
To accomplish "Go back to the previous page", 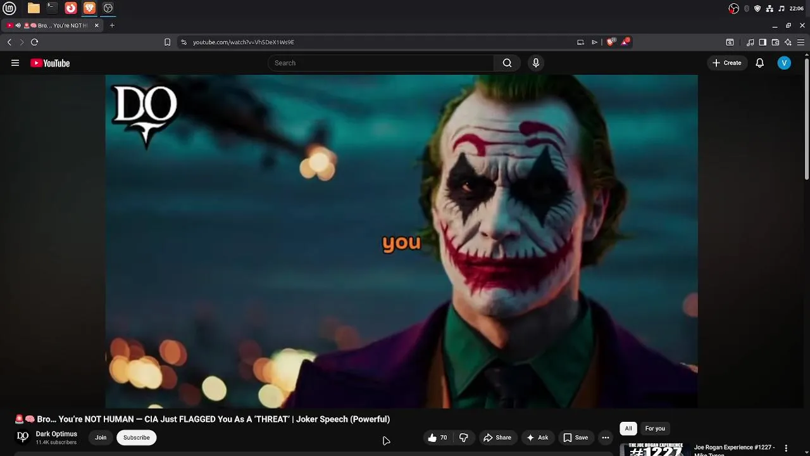I will [x=9, y=42].
